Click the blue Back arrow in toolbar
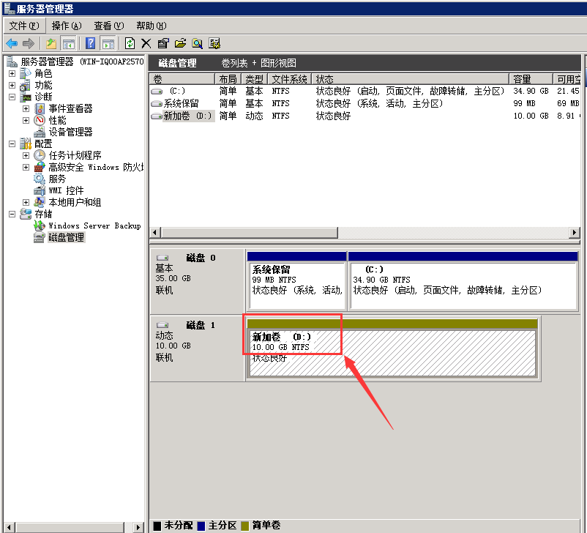Screen dimensions: 587x533 point(12,44)
